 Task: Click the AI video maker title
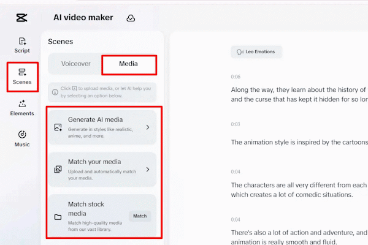pos(83,18)
